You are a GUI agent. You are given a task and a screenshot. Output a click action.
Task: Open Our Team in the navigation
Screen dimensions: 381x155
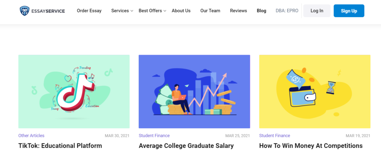[210, 11]
